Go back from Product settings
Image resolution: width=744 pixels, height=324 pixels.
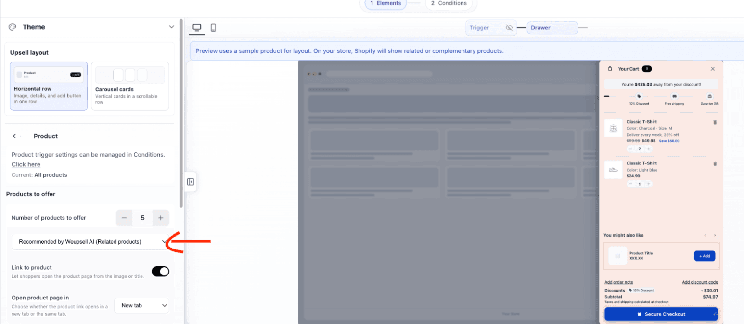point(14,136)
